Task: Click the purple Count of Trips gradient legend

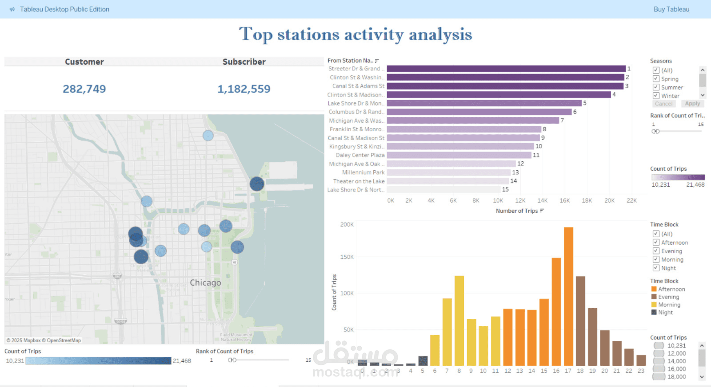Action: tap(678, 177)
